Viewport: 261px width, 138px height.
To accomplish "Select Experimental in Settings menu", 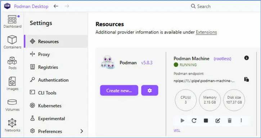I will click(56, 119).
